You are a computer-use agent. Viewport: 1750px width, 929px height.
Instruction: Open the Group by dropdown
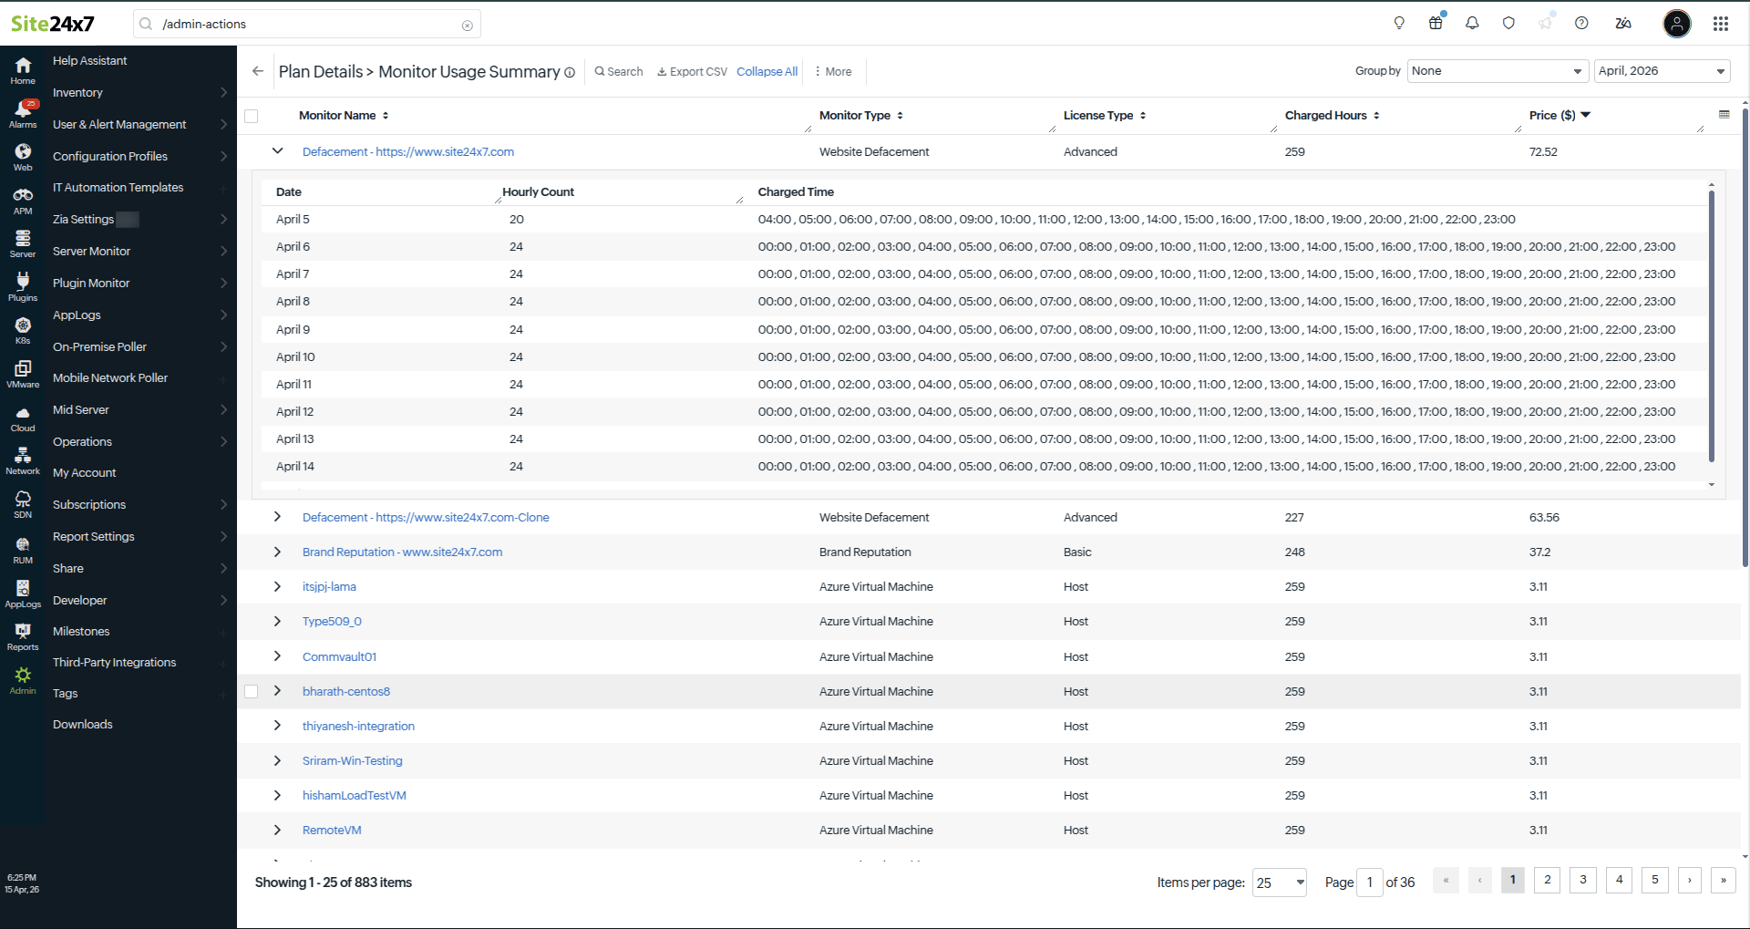[x=1498, y=71]
